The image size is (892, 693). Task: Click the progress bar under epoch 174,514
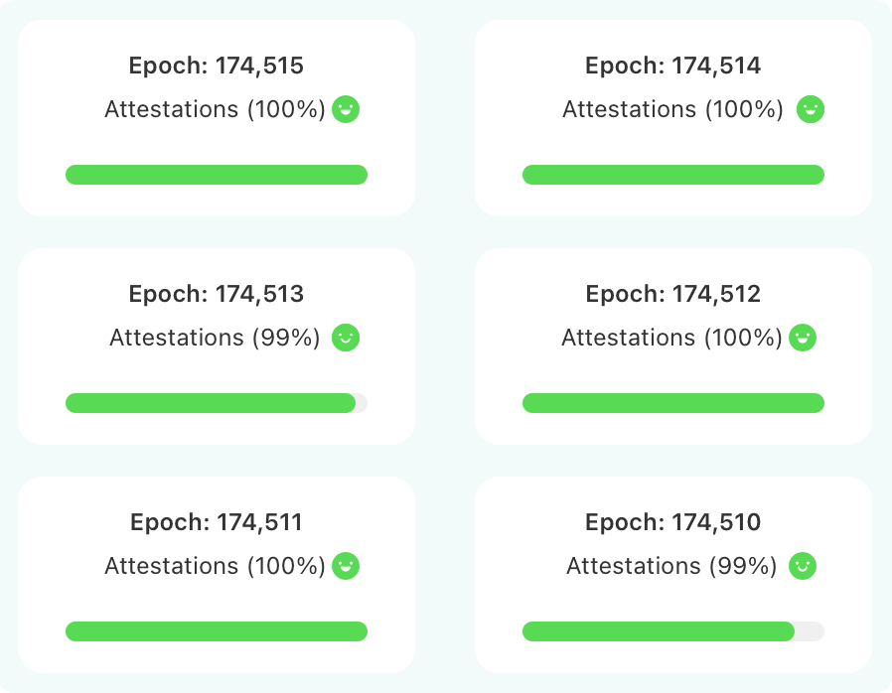coord(673,175)
